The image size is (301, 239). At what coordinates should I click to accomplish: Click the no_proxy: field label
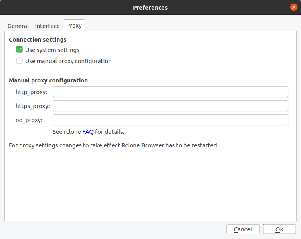click(x=29, y=120)
